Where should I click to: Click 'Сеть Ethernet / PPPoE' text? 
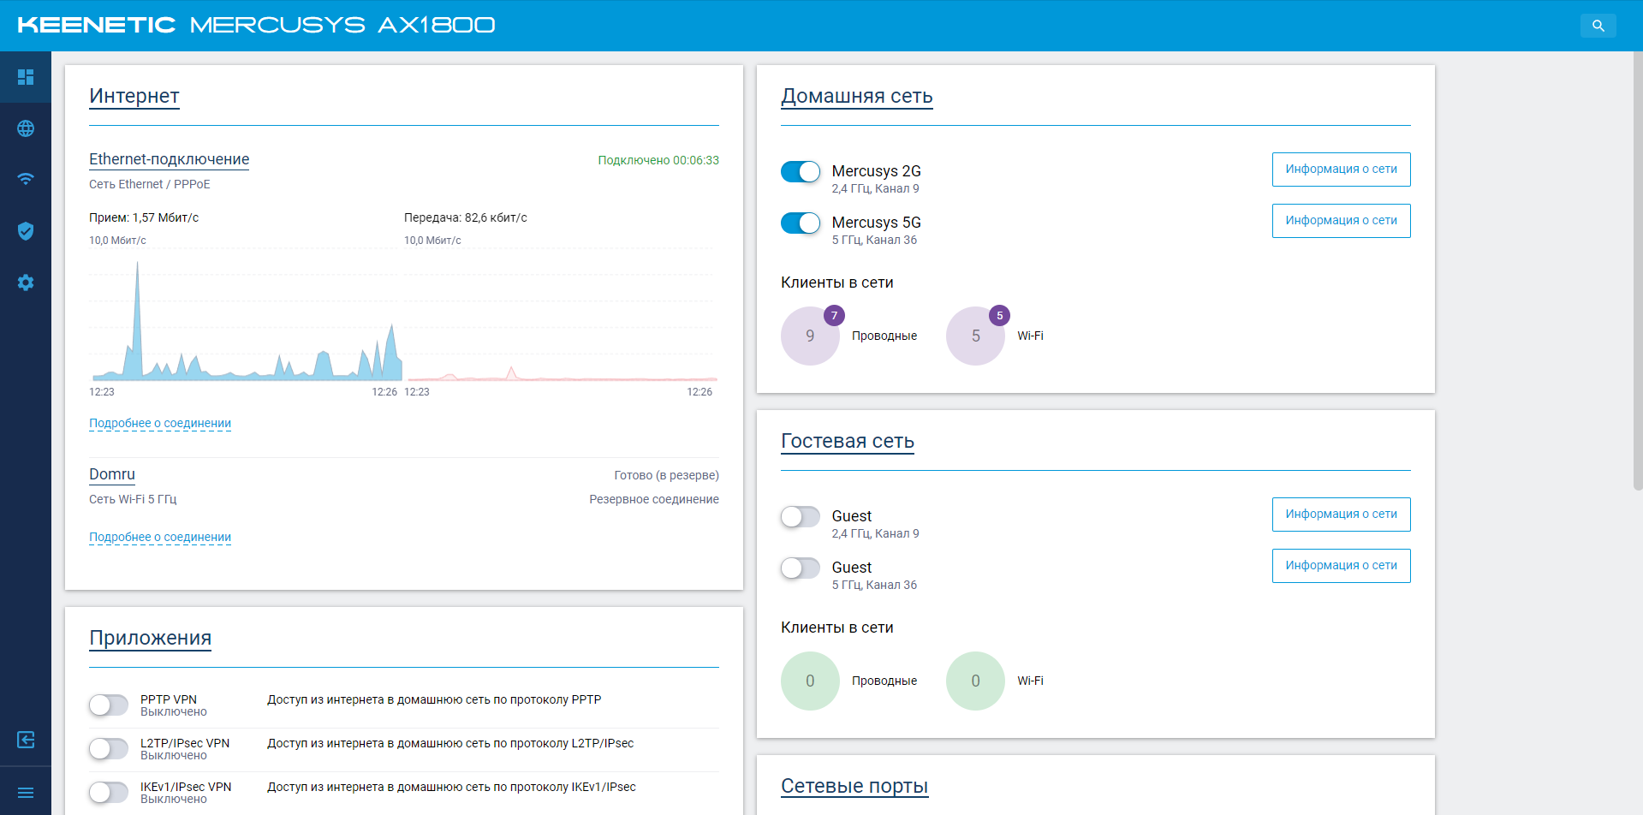point(150,184)
